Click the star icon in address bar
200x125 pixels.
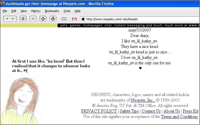coord(83,19)
